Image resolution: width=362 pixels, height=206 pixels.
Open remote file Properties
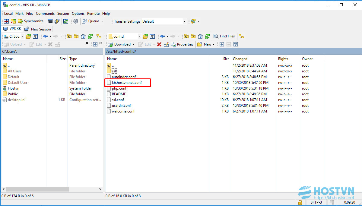pyautogui.click(x=182, y=44)
